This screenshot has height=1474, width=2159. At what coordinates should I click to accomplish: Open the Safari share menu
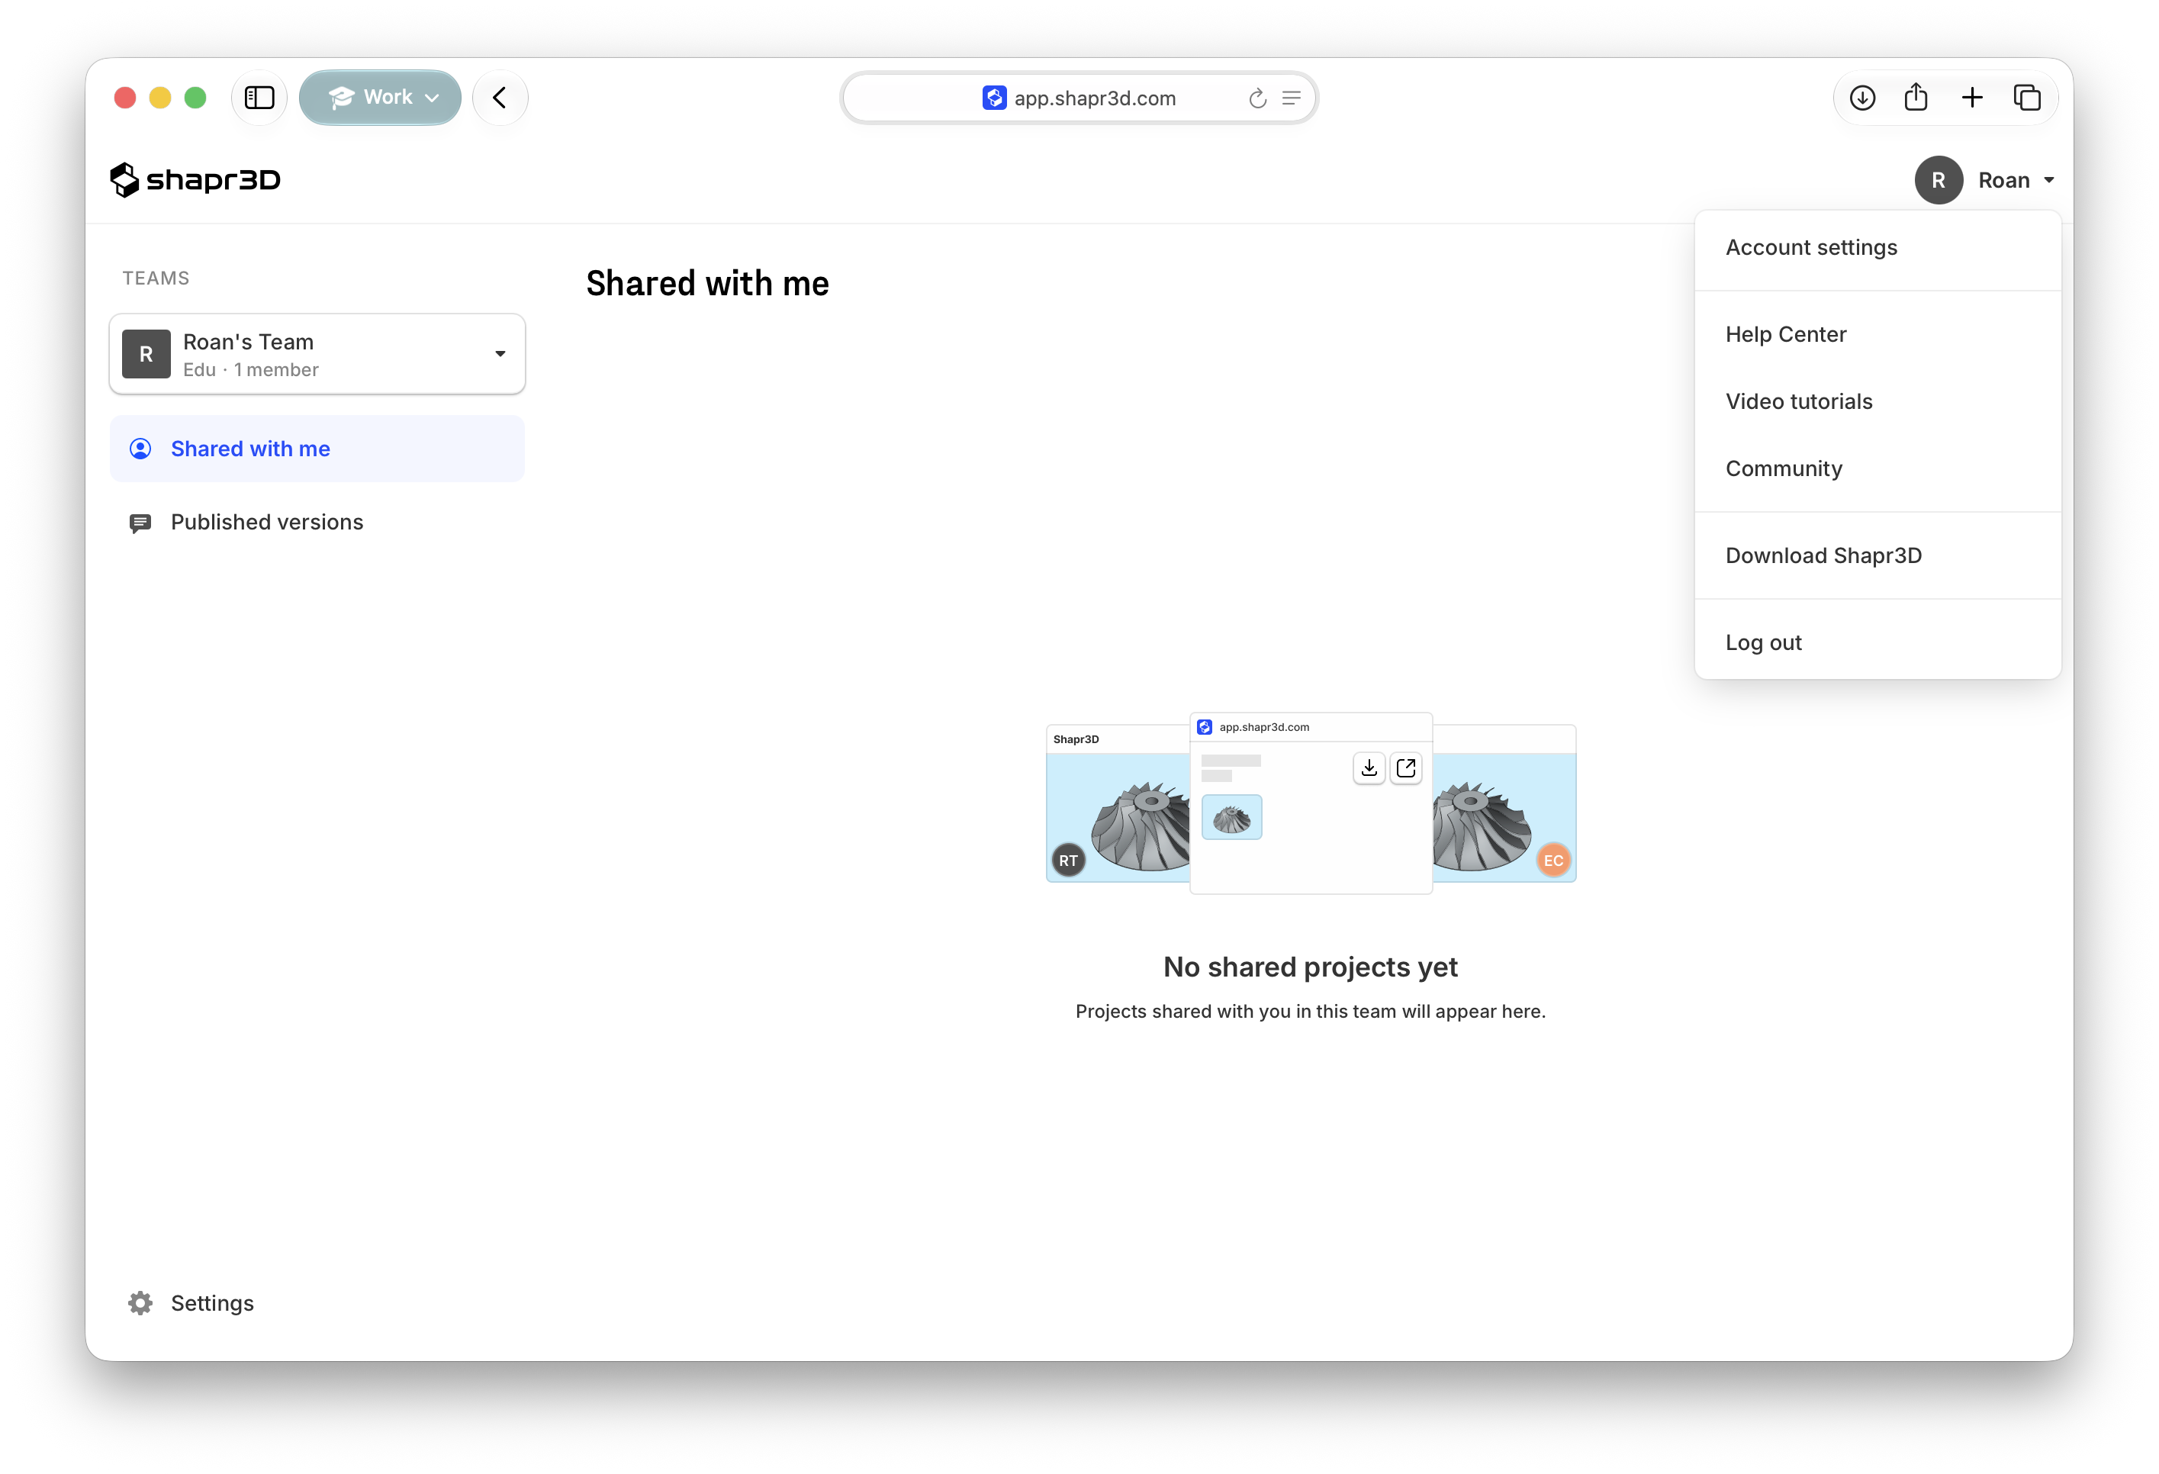pos(1916,97)
